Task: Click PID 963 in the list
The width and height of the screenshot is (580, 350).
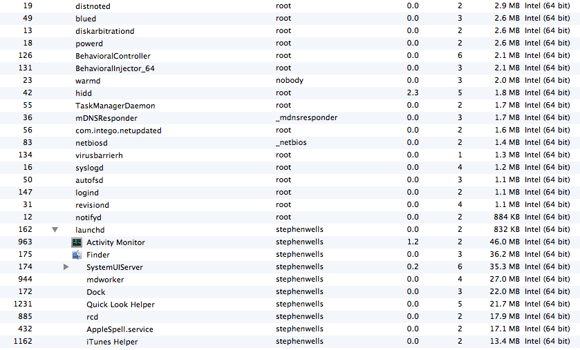Action: pos(25,242)
